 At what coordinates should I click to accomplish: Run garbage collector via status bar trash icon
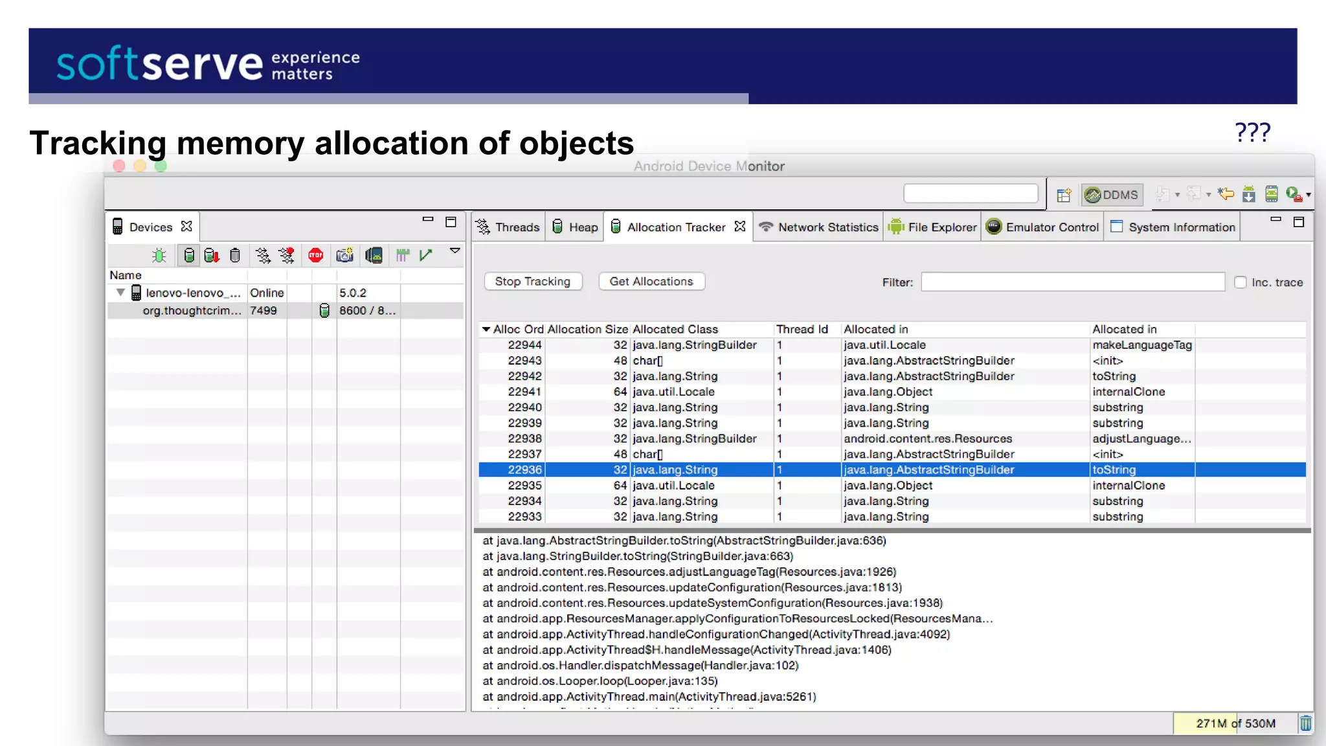point(1306,723)
